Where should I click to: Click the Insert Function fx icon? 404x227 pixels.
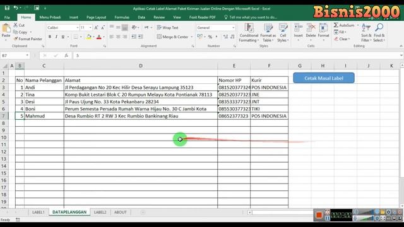pyautogui.click(x=66, y=55)
